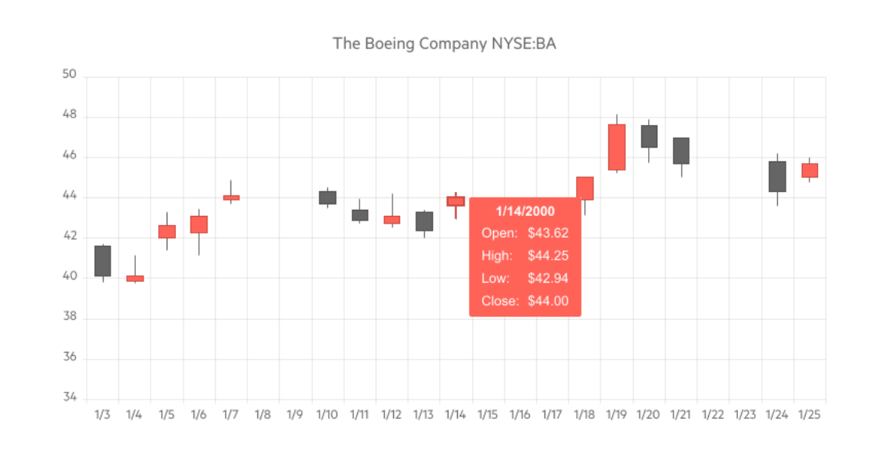Select the 1/6 red candlestick body
Viewport: 874px width, 461px height.
(199, 224)
